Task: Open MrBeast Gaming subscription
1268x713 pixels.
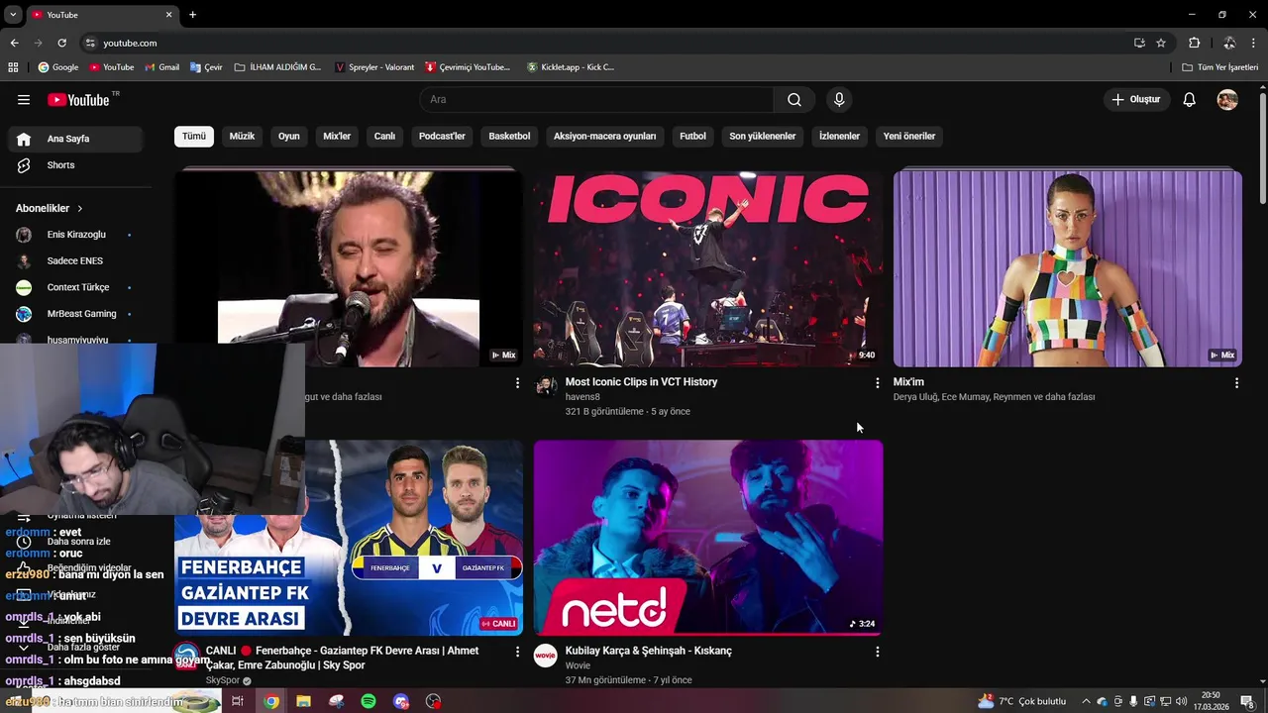Action: [75, 314]
